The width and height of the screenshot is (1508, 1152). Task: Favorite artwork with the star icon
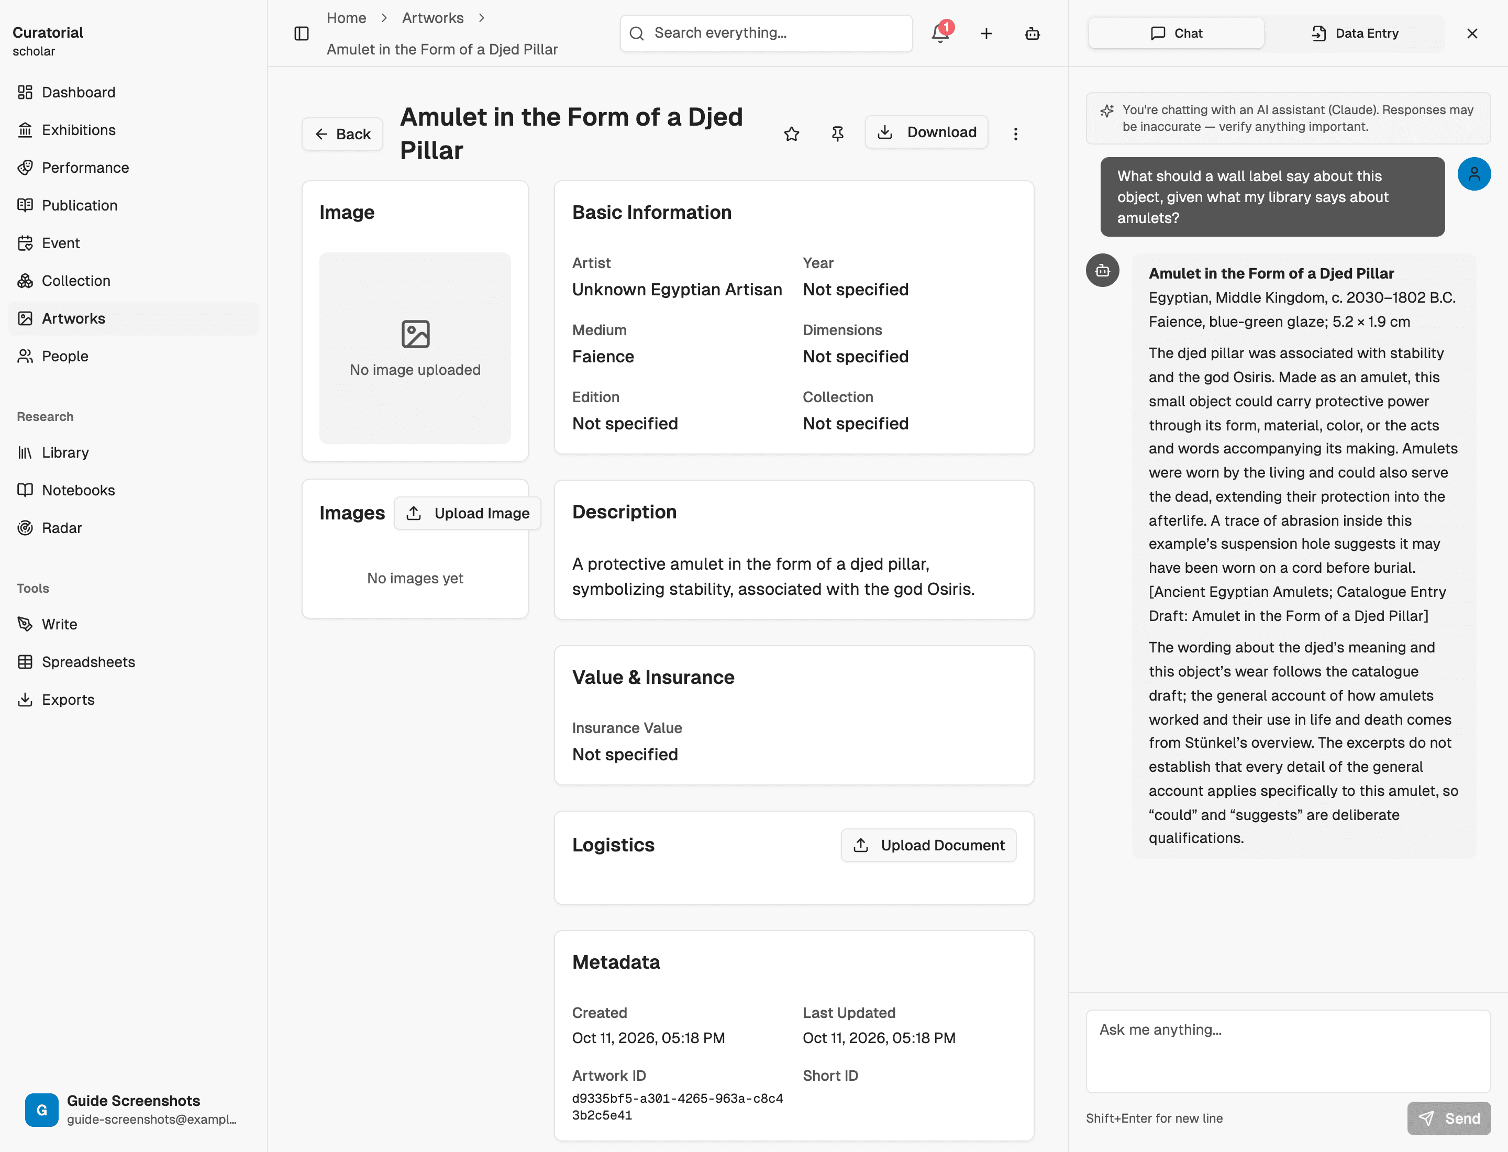[791, 134]
